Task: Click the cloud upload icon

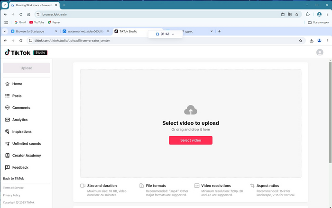Action: 191,110
